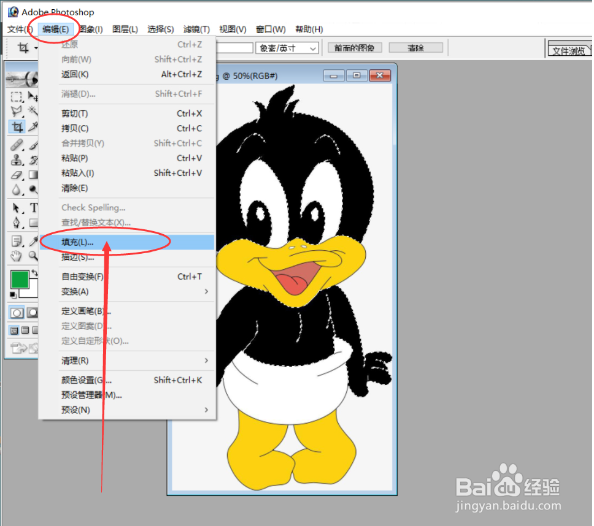Open the 窗口(W) menu
The image size is (594, 526).
271,29
